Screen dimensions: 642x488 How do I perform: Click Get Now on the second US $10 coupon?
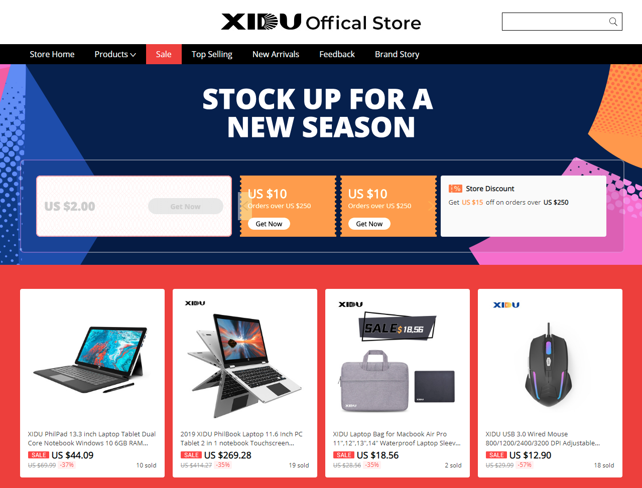point(369,224)
